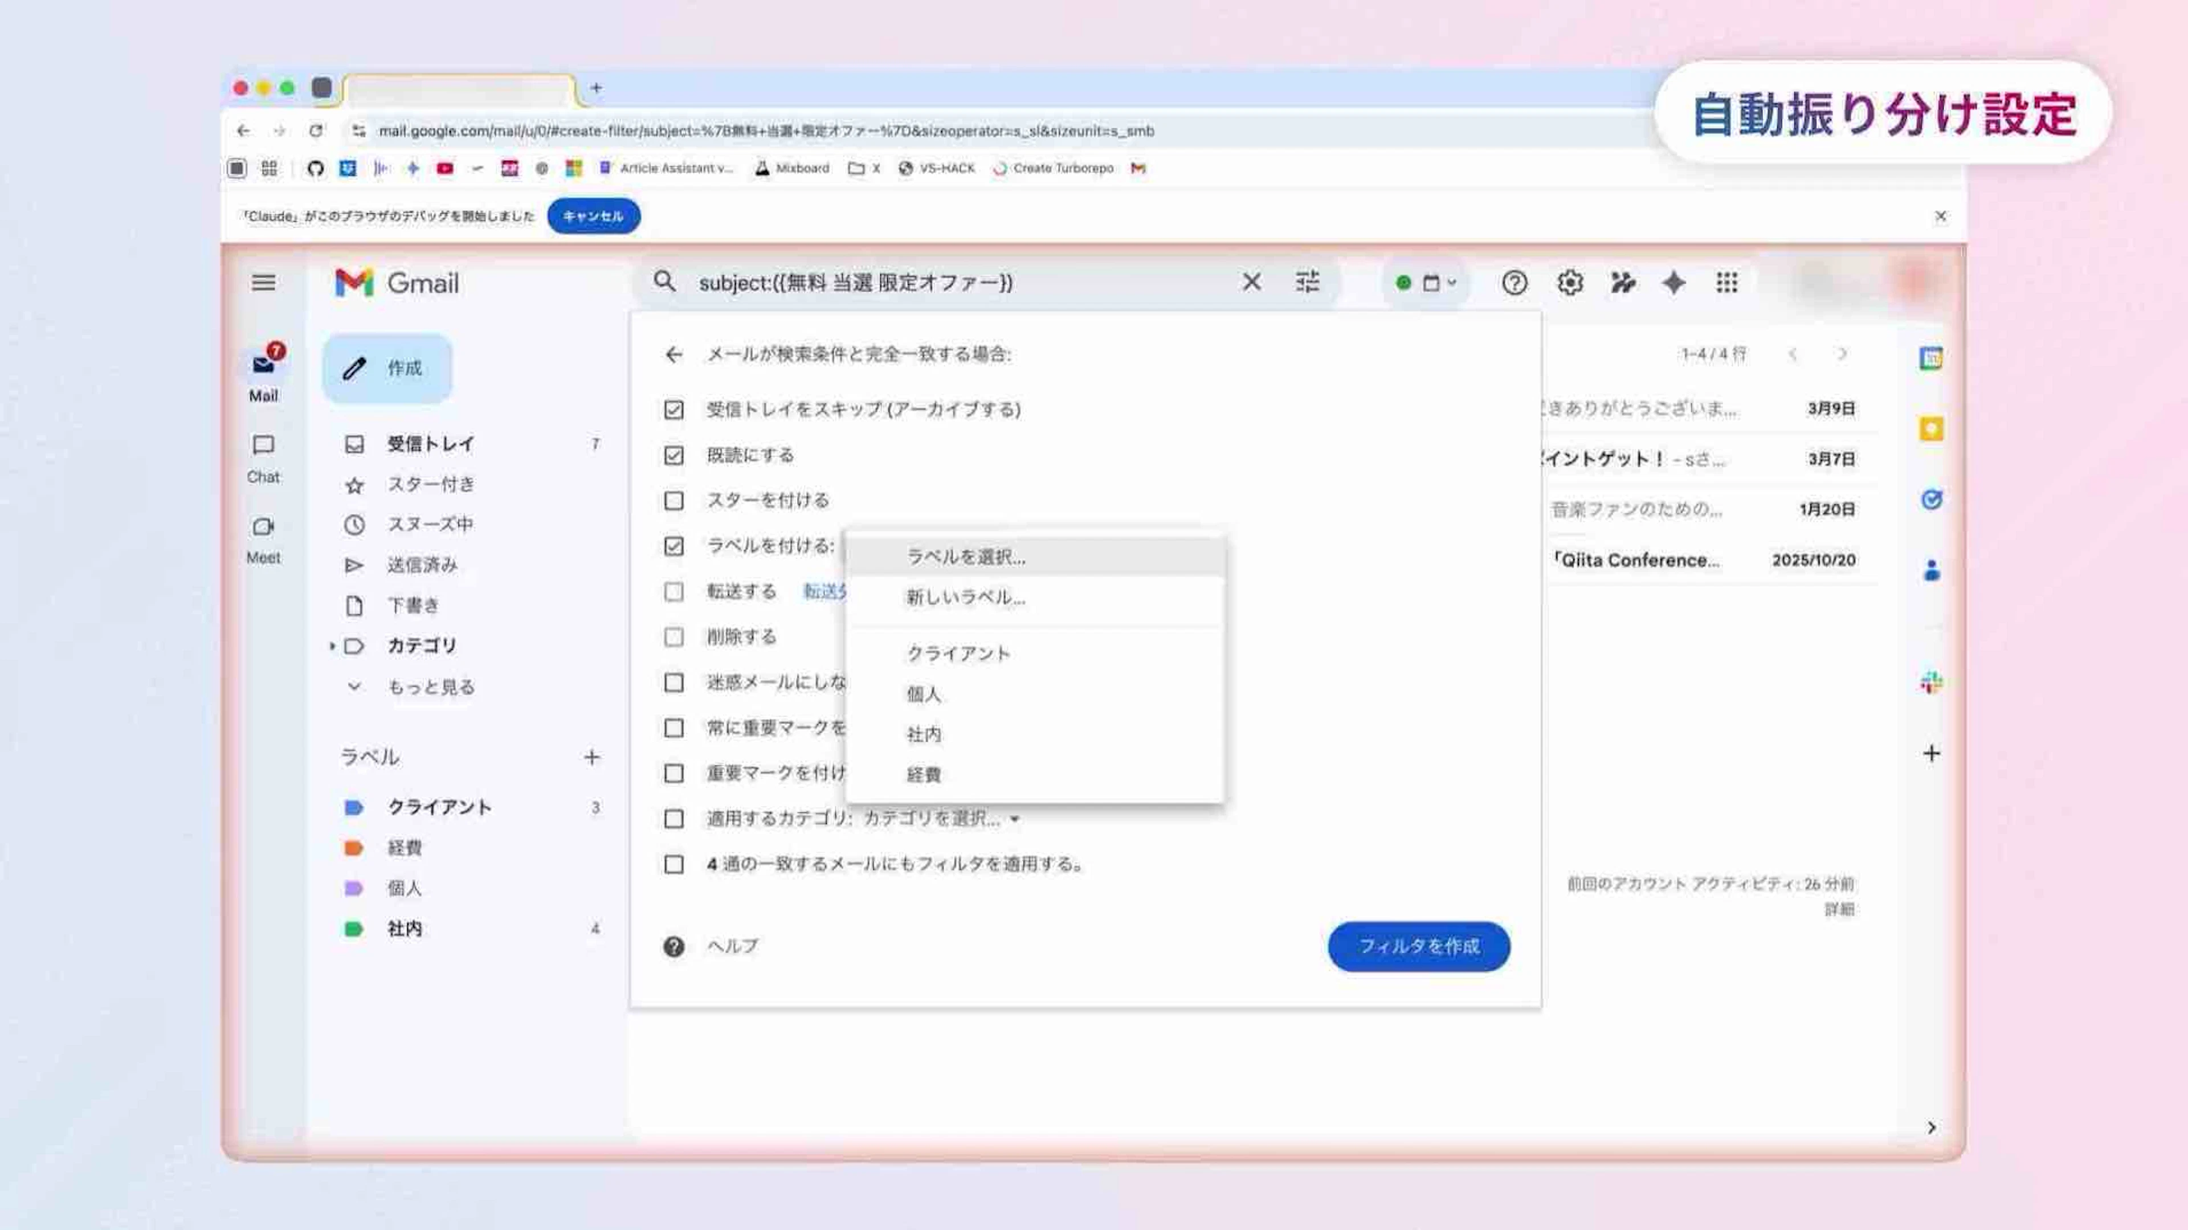Open the Google apps grid

(1726, 282)
